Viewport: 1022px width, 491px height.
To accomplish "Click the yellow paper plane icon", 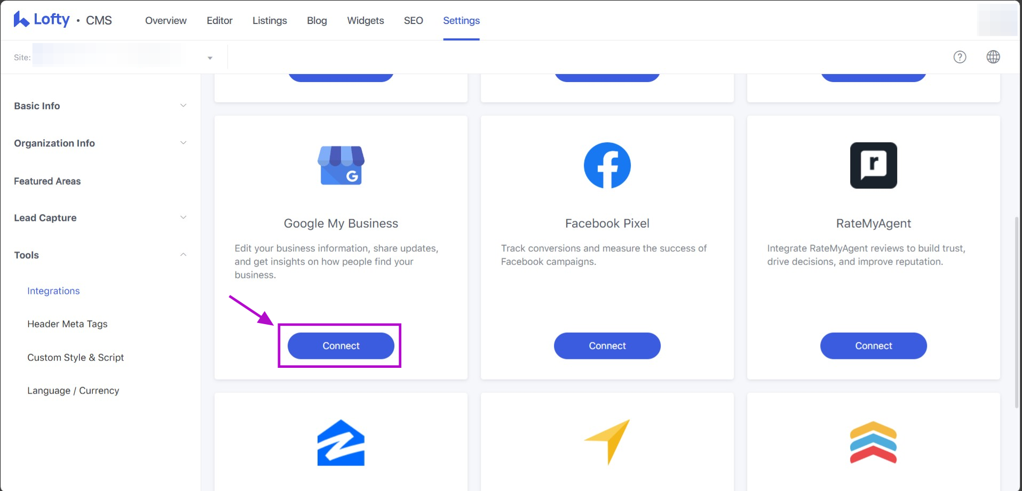I will tap(607, 441).
